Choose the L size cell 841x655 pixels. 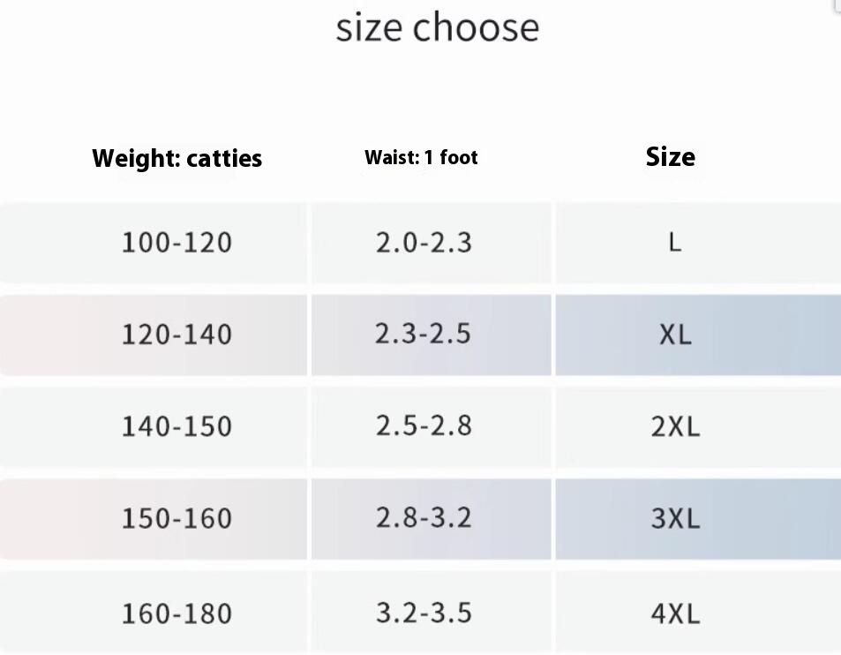click(675, 242)
